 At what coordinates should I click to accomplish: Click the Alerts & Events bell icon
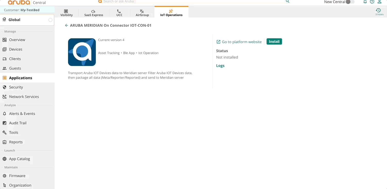pyautogui.click(x=4, y=114)
